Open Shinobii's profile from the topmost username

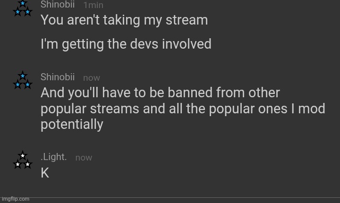point(57,5)
